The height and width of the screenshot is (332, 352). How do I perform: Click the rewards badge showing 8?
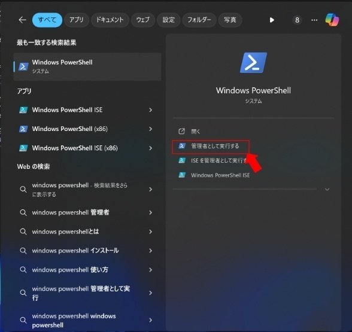point(297,20)
